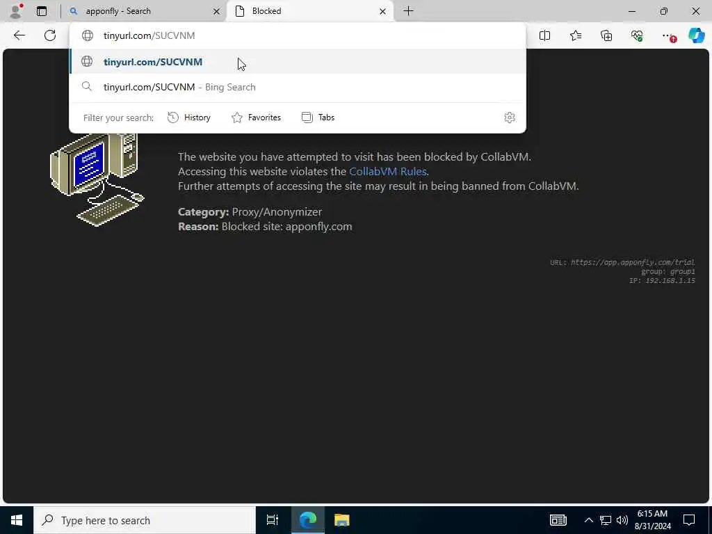Click the Microsoft Edge taskbar icon
This screenshot has width=712, height=534.
pyautogui.click(x=307, y=520)
